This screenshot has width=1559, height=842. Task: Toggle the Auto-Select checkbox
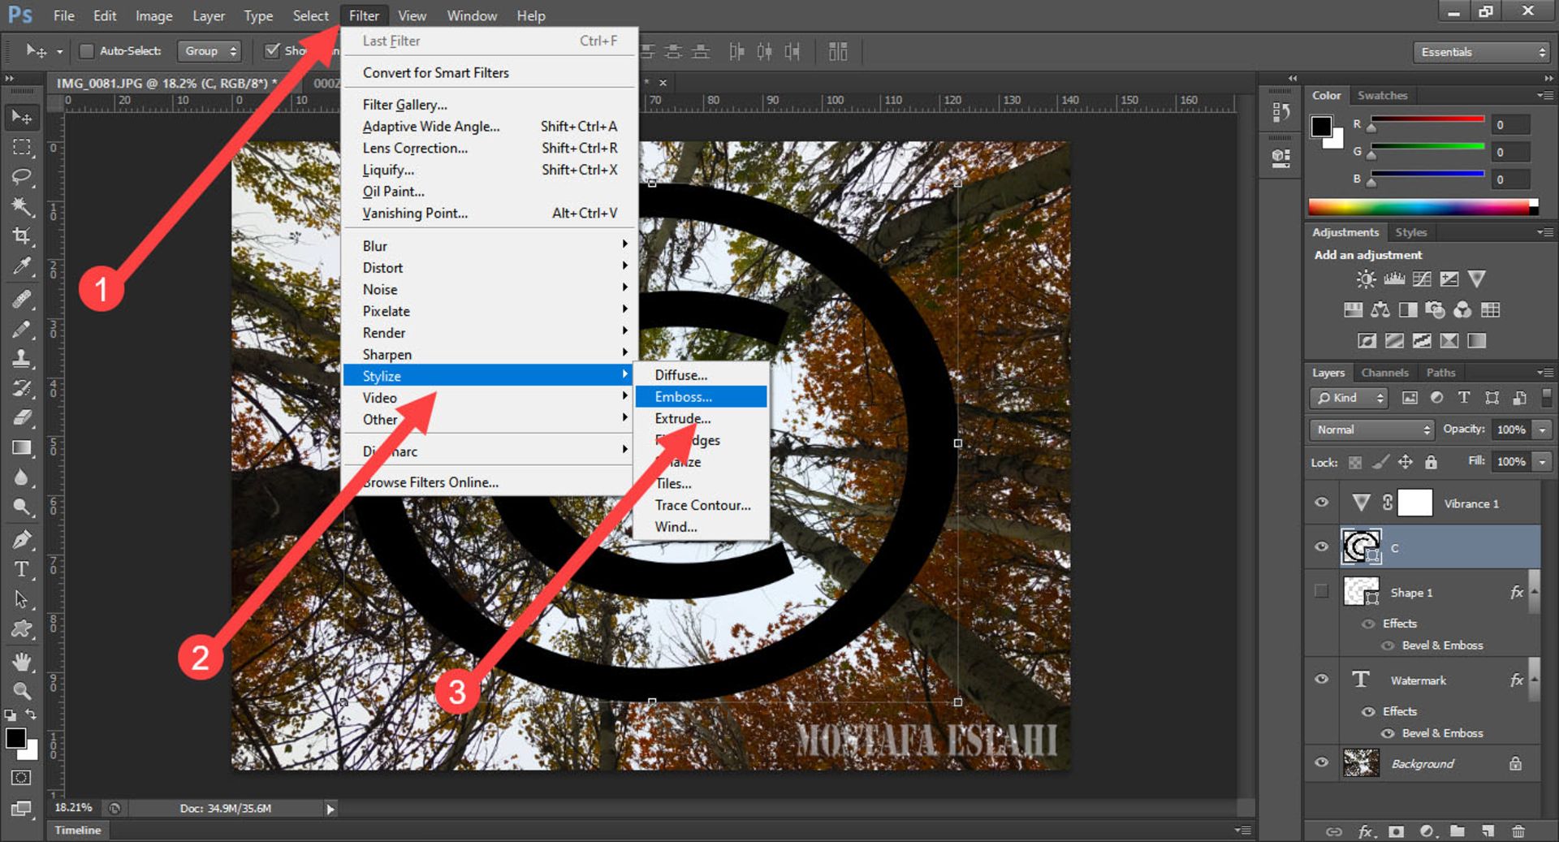[86, 51]
